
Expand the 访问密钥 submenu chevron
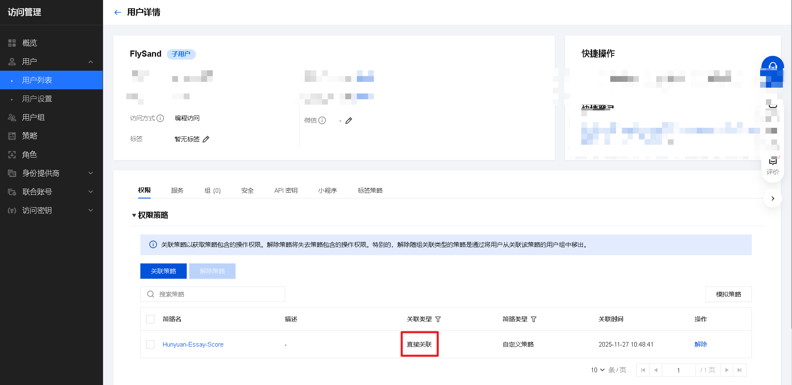91,210
